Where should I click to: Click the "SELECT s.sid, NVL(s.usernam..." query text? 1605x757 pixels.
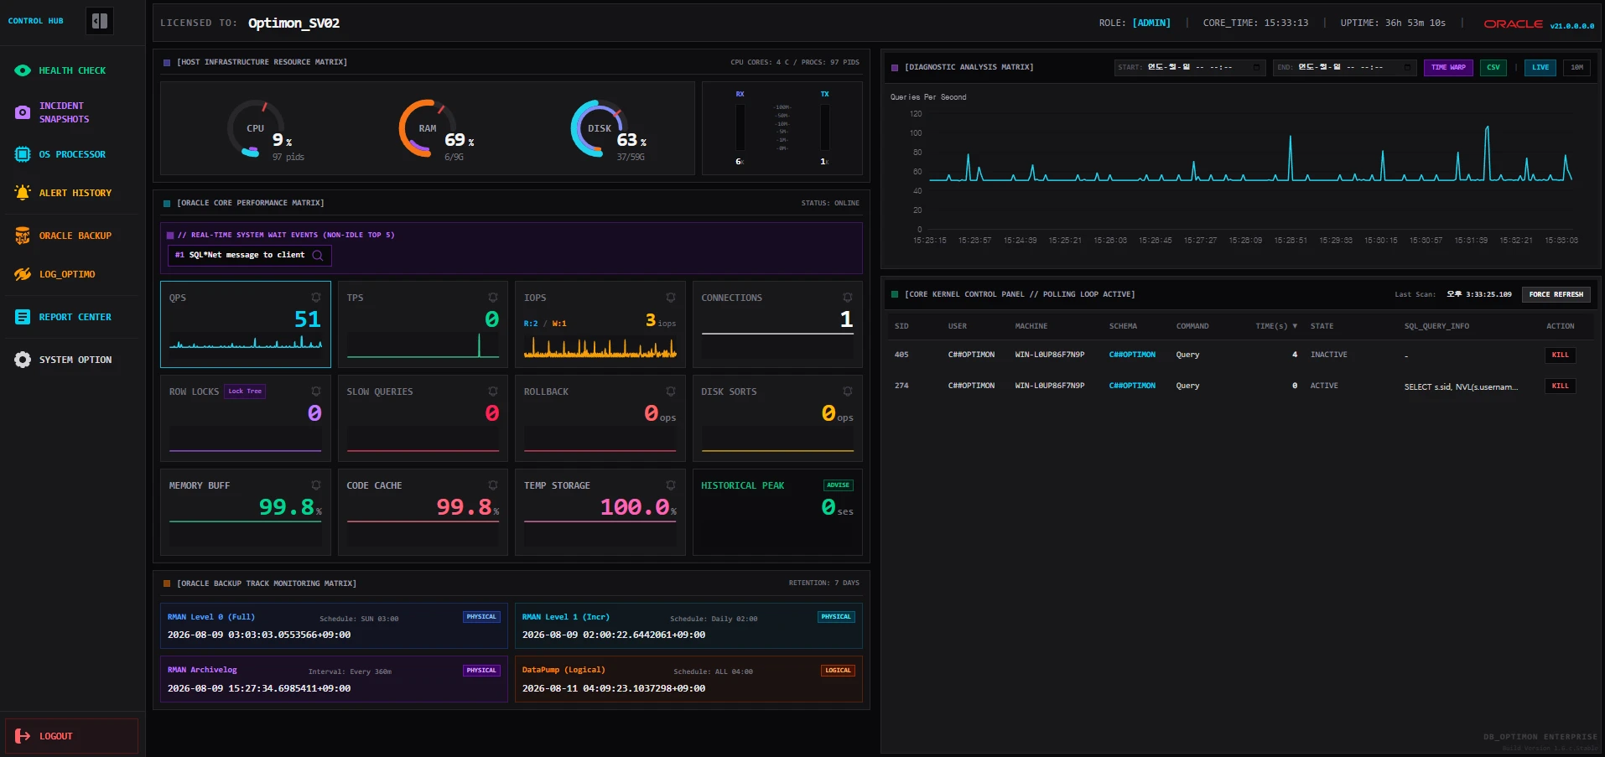pos(1461,386)
